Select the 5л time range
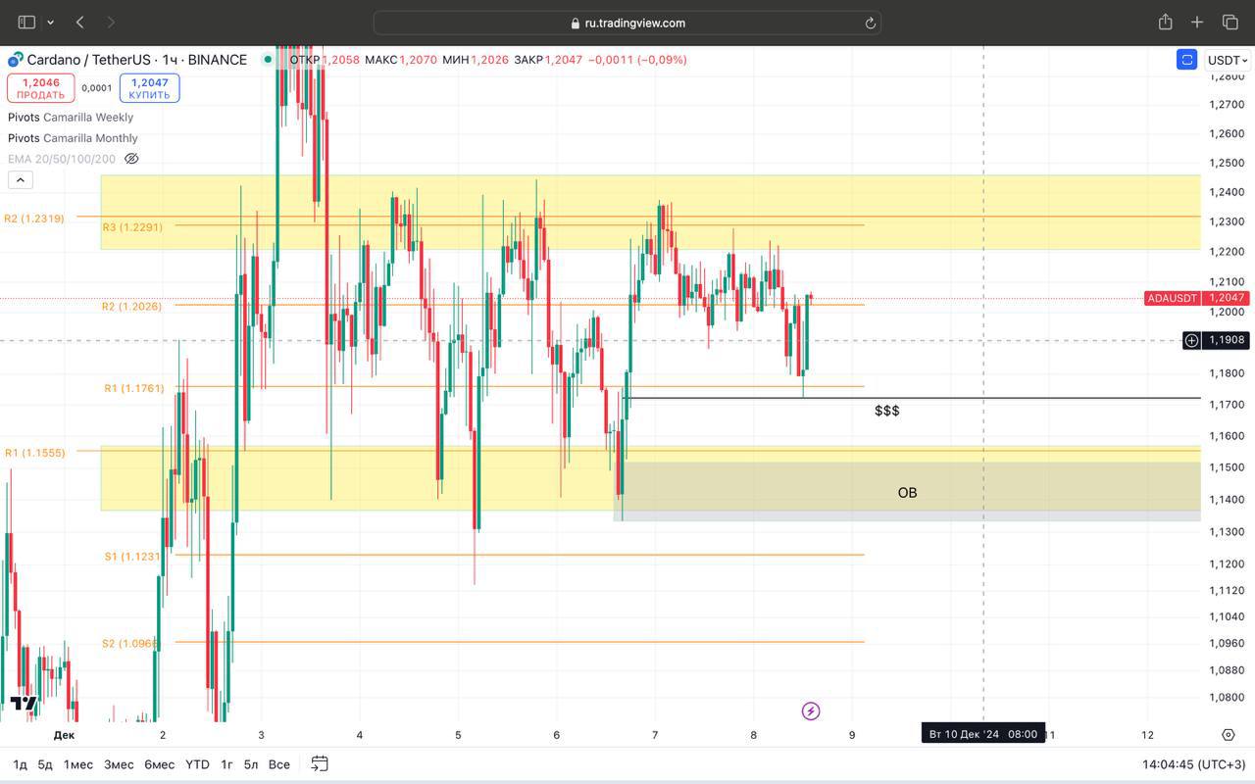Image resolution: width=1255 pixels, height=784 pixels. [x=251, y=764]
